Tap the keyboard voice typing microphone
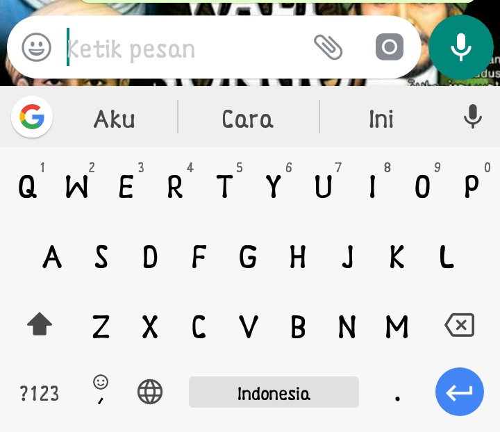 pos(473,117)
